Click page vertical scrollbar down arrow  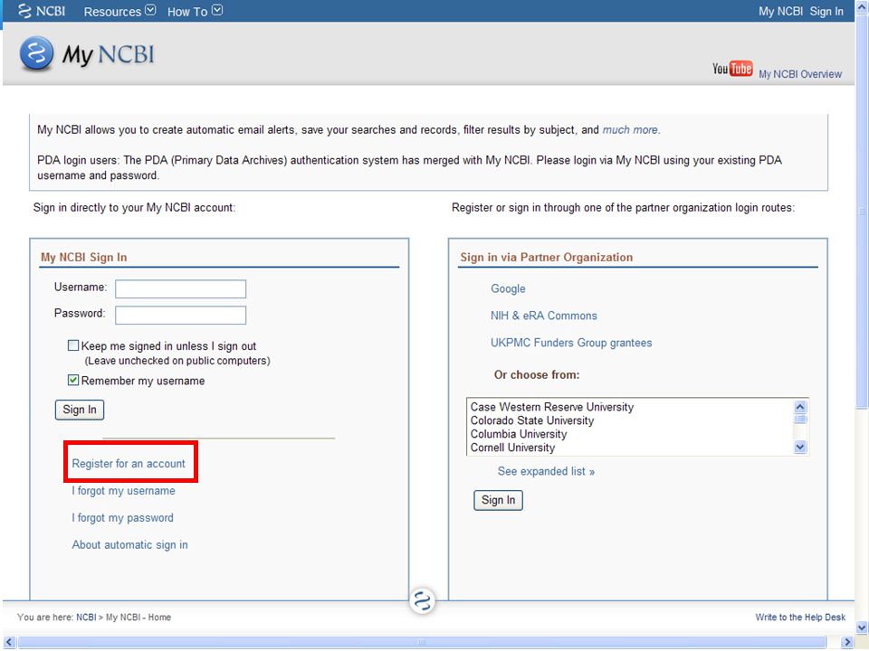click(x=862, y=628)
